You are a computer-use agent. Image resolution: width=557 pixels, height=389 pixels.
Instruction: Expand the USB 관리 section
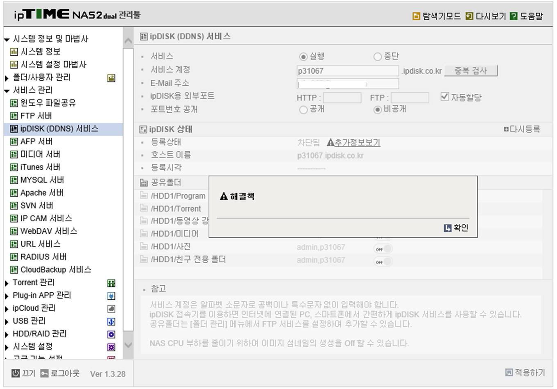[7, 321]
